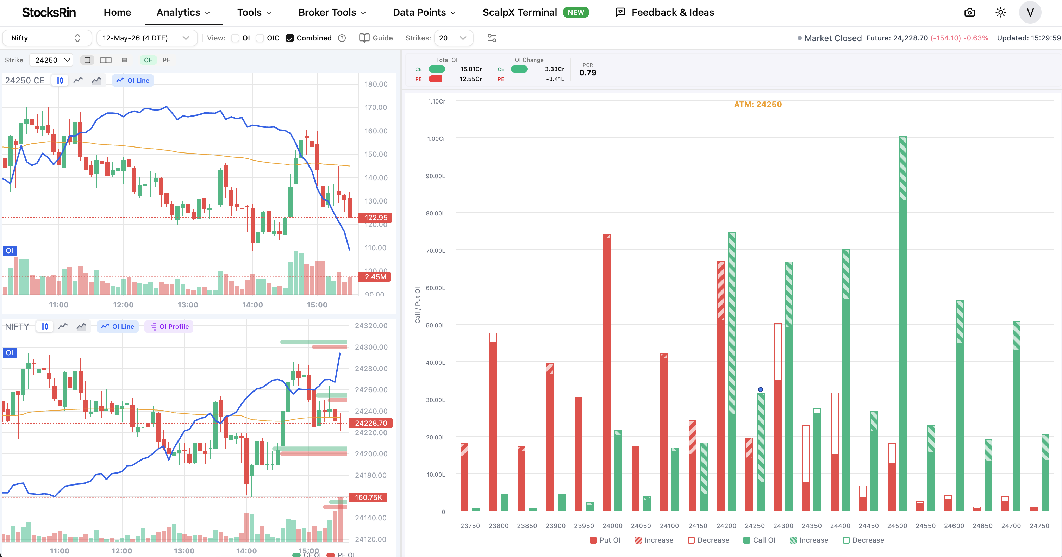Toggle Put OI legend series

click(605, 540)
